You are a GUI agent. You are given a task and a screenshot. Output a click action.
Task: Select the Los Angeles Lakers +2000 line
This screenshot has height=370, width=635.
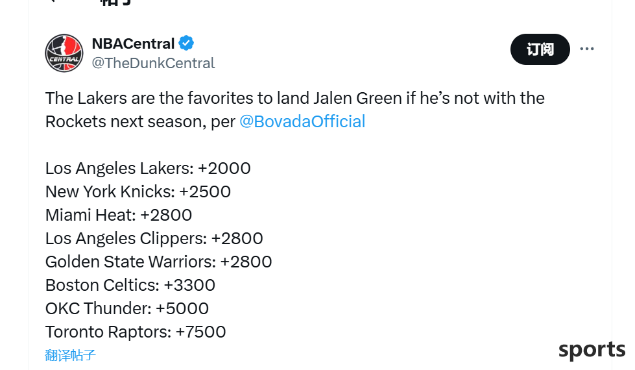(148, 168)
